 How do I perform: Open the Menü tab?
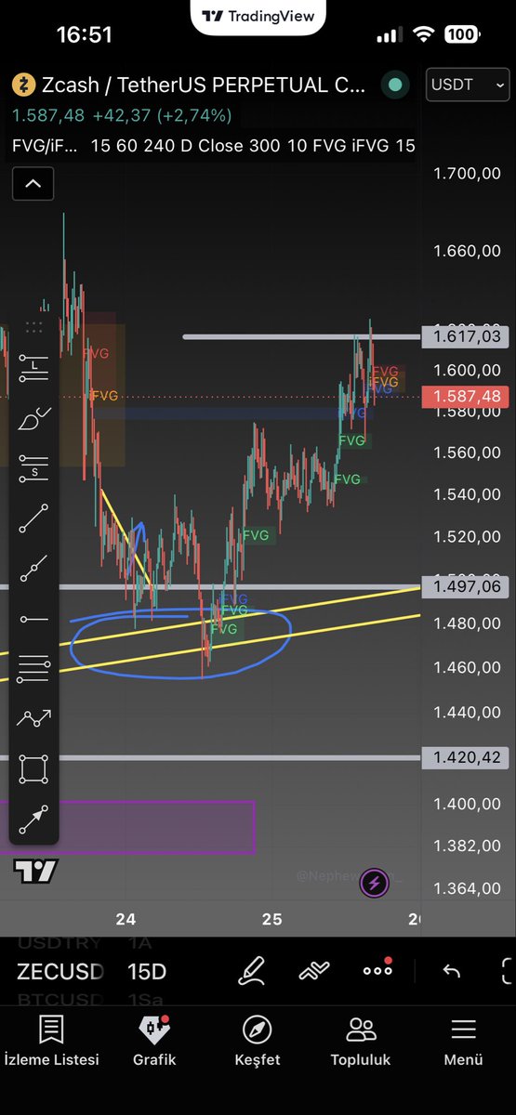click(x=463, y=1041)
